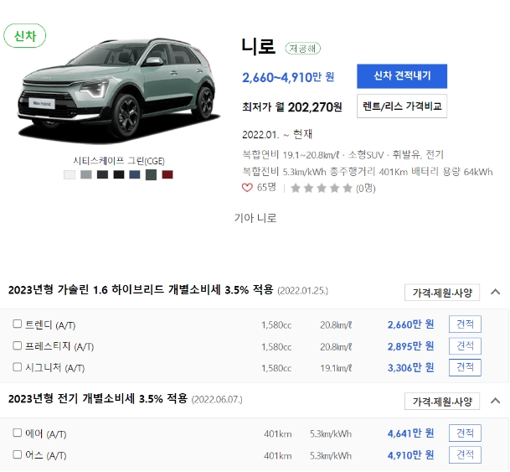Click the five-star rating icons

pyautogui.click(x=322, y=188)
